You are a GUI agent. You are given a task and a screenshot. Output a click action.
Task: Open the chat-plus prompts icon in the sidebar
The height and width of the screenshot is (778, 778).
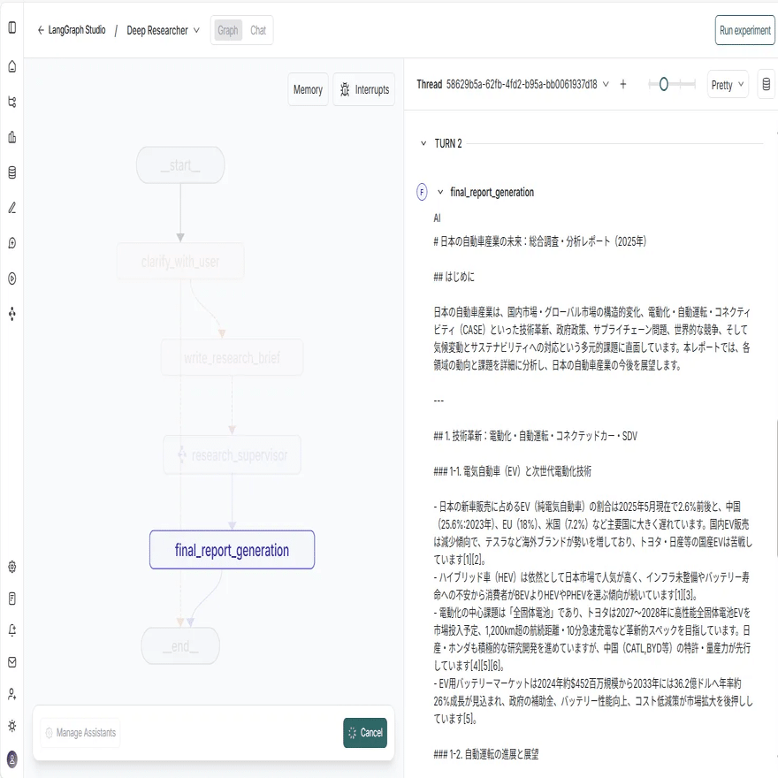coord(12,242)
